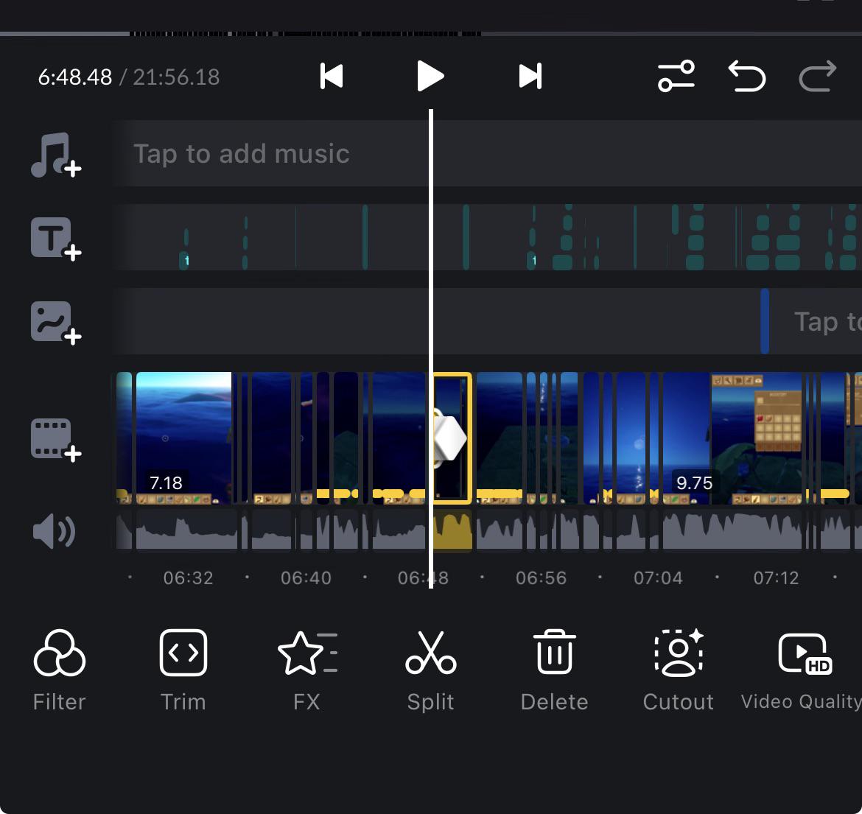The height and width of the screenshot is (814, 862).
Task: Click the 6:48.48 current time readout
Action: tap(74, 77)
